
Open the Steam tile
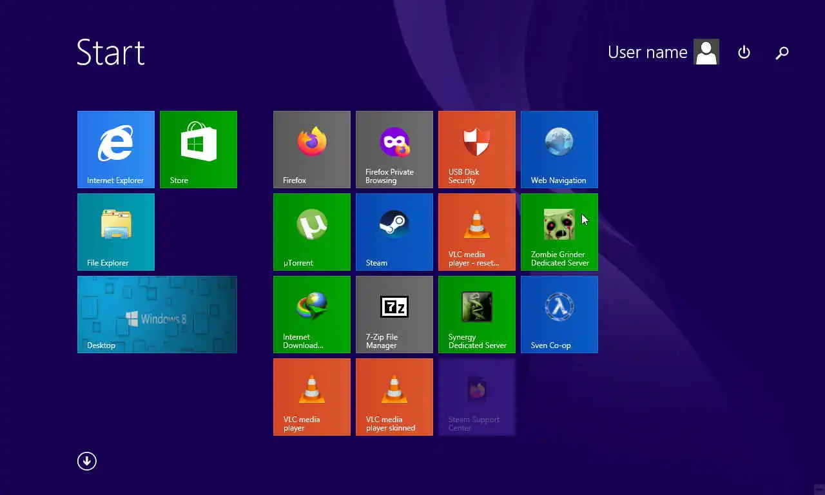pos(394,232)
